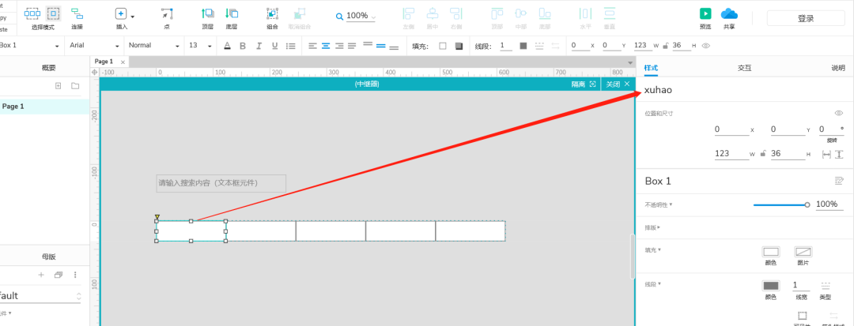Click the text color A icon

pos(227,47)
